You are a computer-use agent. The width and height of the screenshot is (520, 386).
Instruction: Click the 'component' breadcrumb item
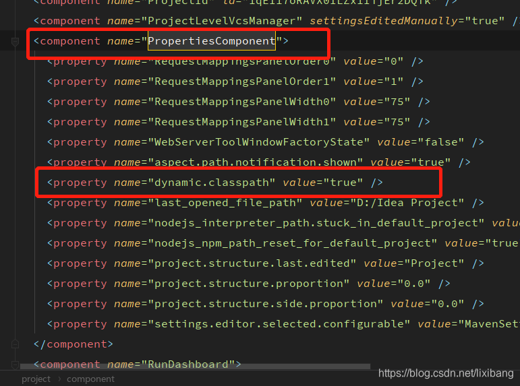[x=90, y=379]
